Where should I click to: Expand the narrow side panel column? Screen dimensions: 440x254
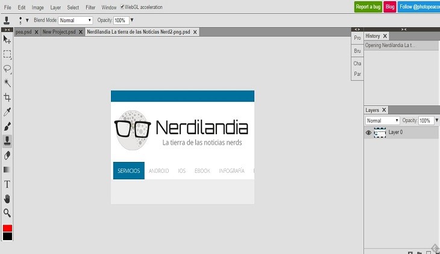pos(357,29)
